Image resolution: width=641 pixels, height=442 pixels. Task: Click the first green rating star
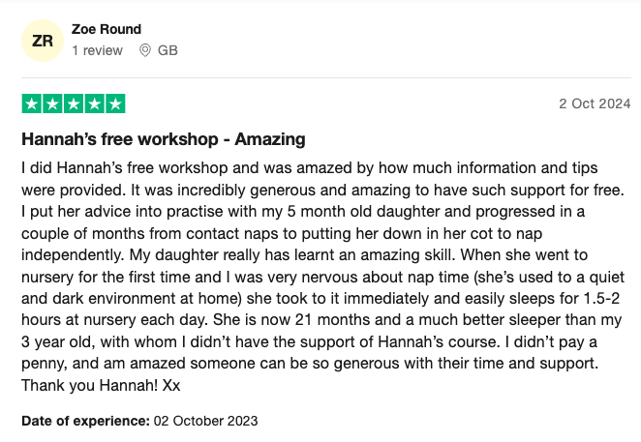click(32, 103)
